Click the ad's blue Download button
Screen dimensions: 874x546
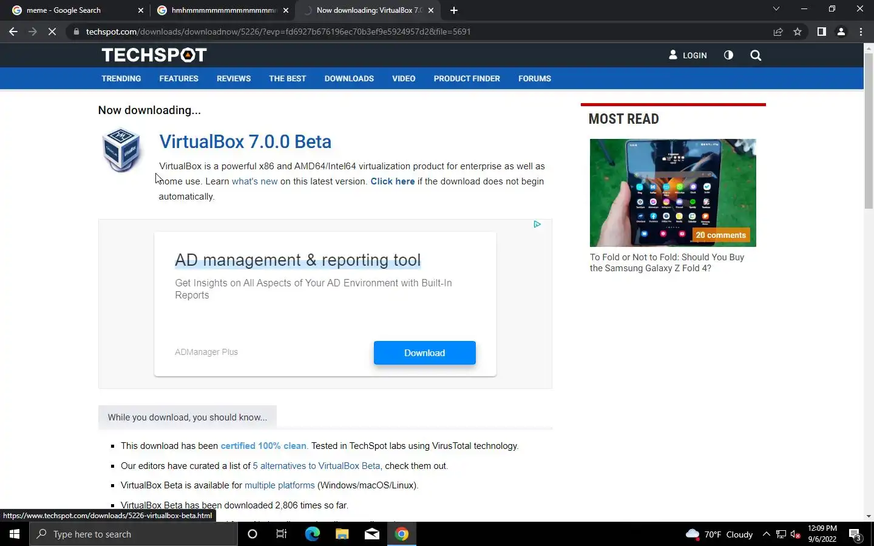pos(425,353)
